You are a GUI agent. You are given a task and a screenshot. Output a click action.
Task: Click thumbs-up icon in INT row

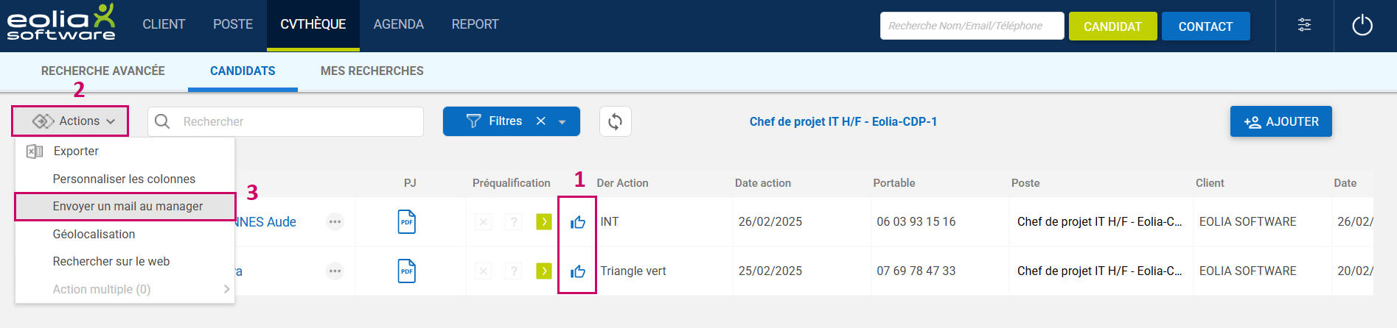click(578, 222)
